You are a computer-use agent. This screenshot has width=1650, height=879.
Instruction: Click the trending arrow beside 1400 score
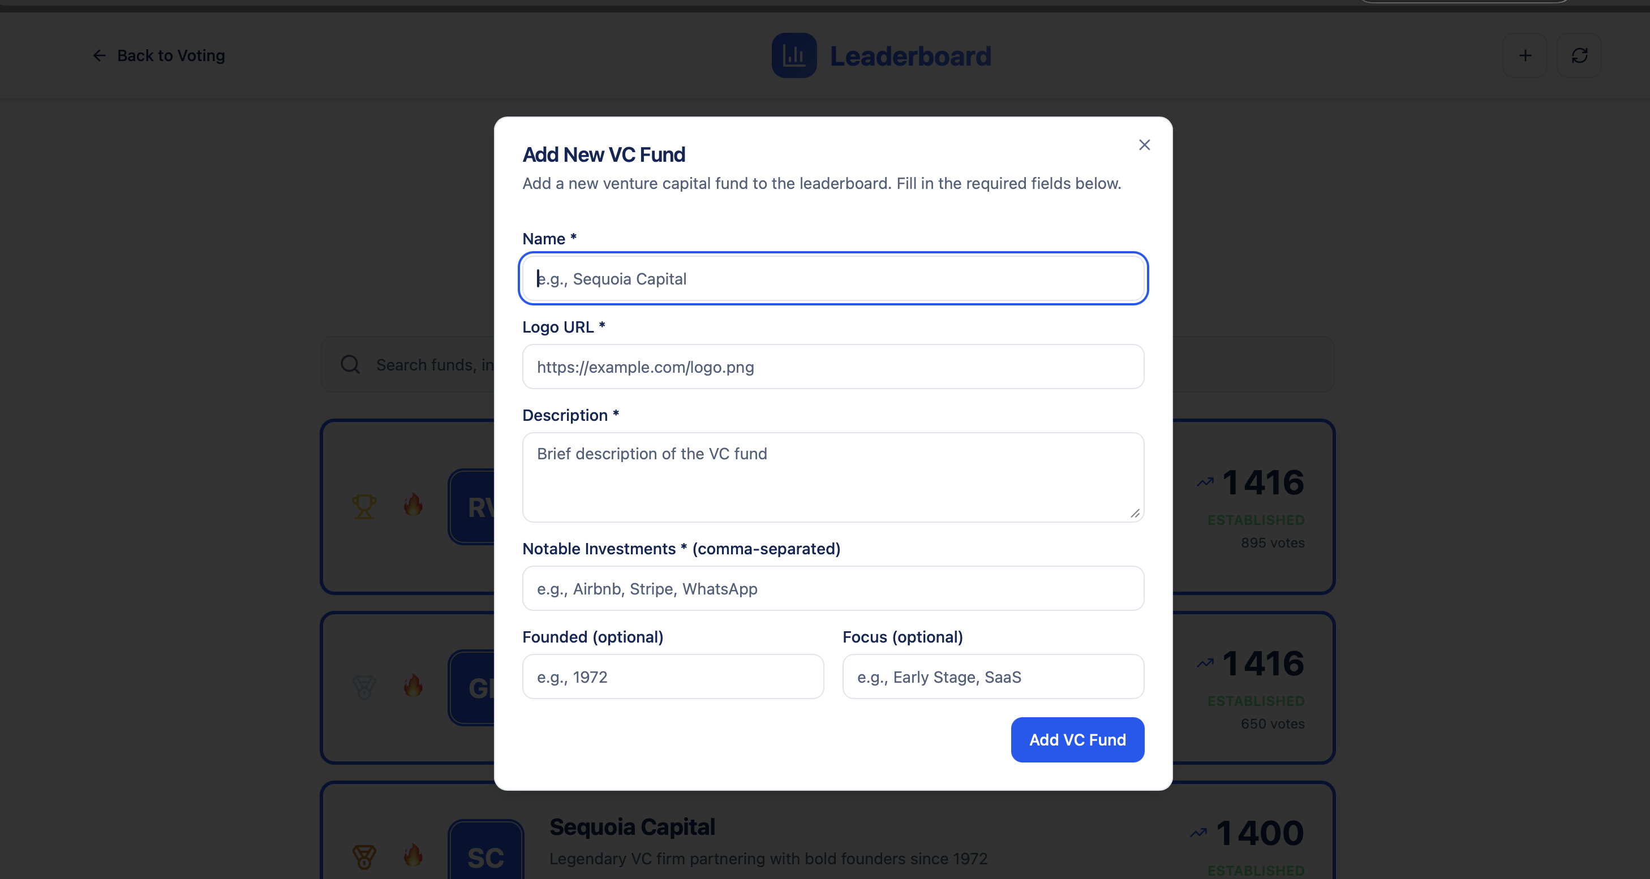point(1198,833)
